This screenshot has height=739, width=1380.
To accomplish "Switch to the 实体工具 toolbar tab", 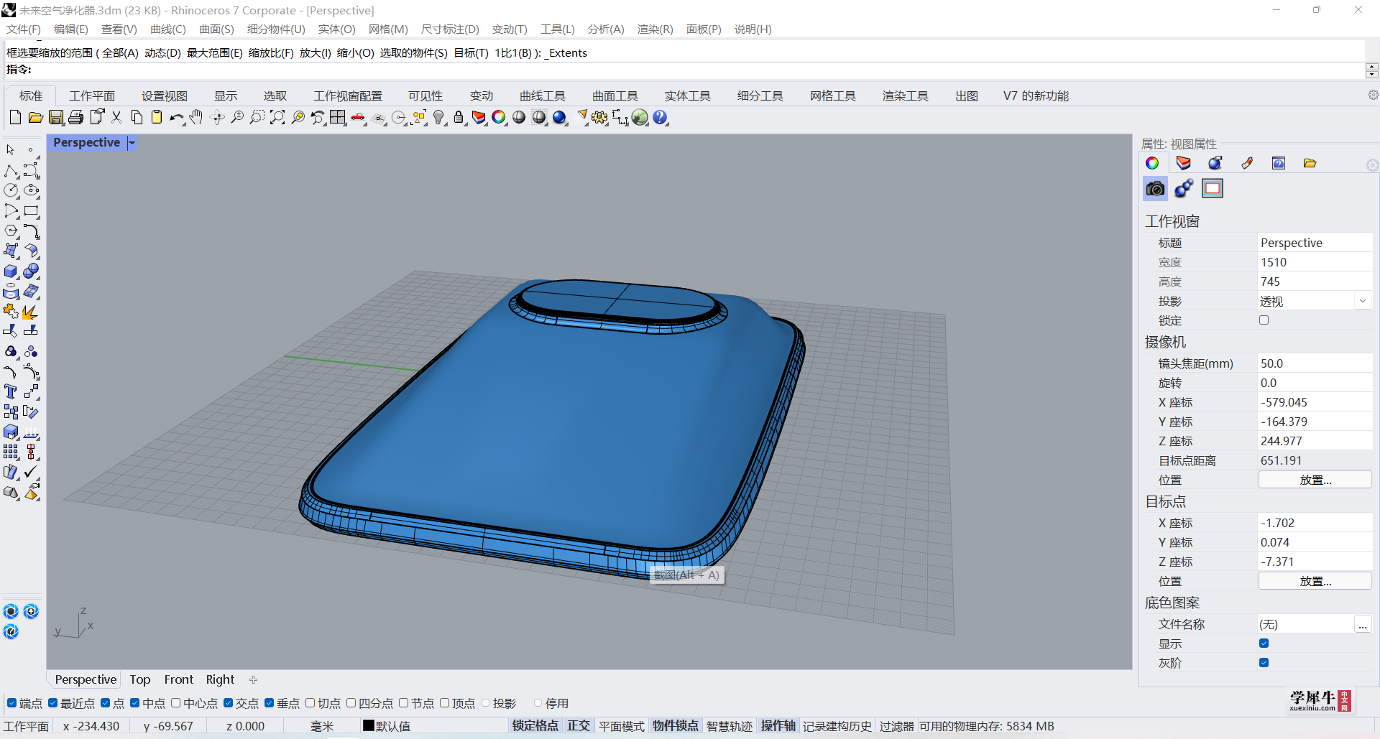I will click(687, 96).
